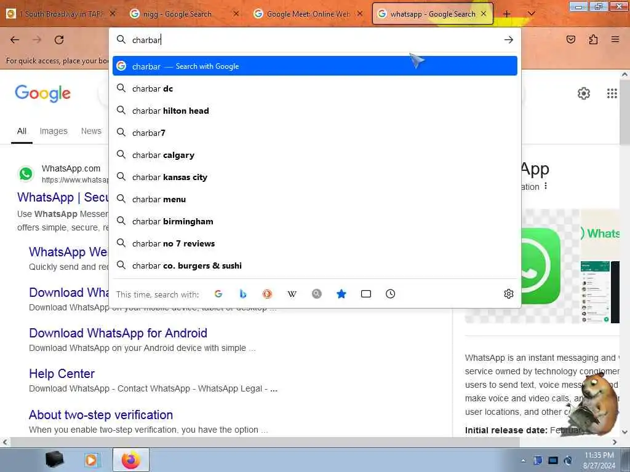The height and width of the screenshot is (472, 630).
Task: Search this time with Google icon
Action: [218, 294]
